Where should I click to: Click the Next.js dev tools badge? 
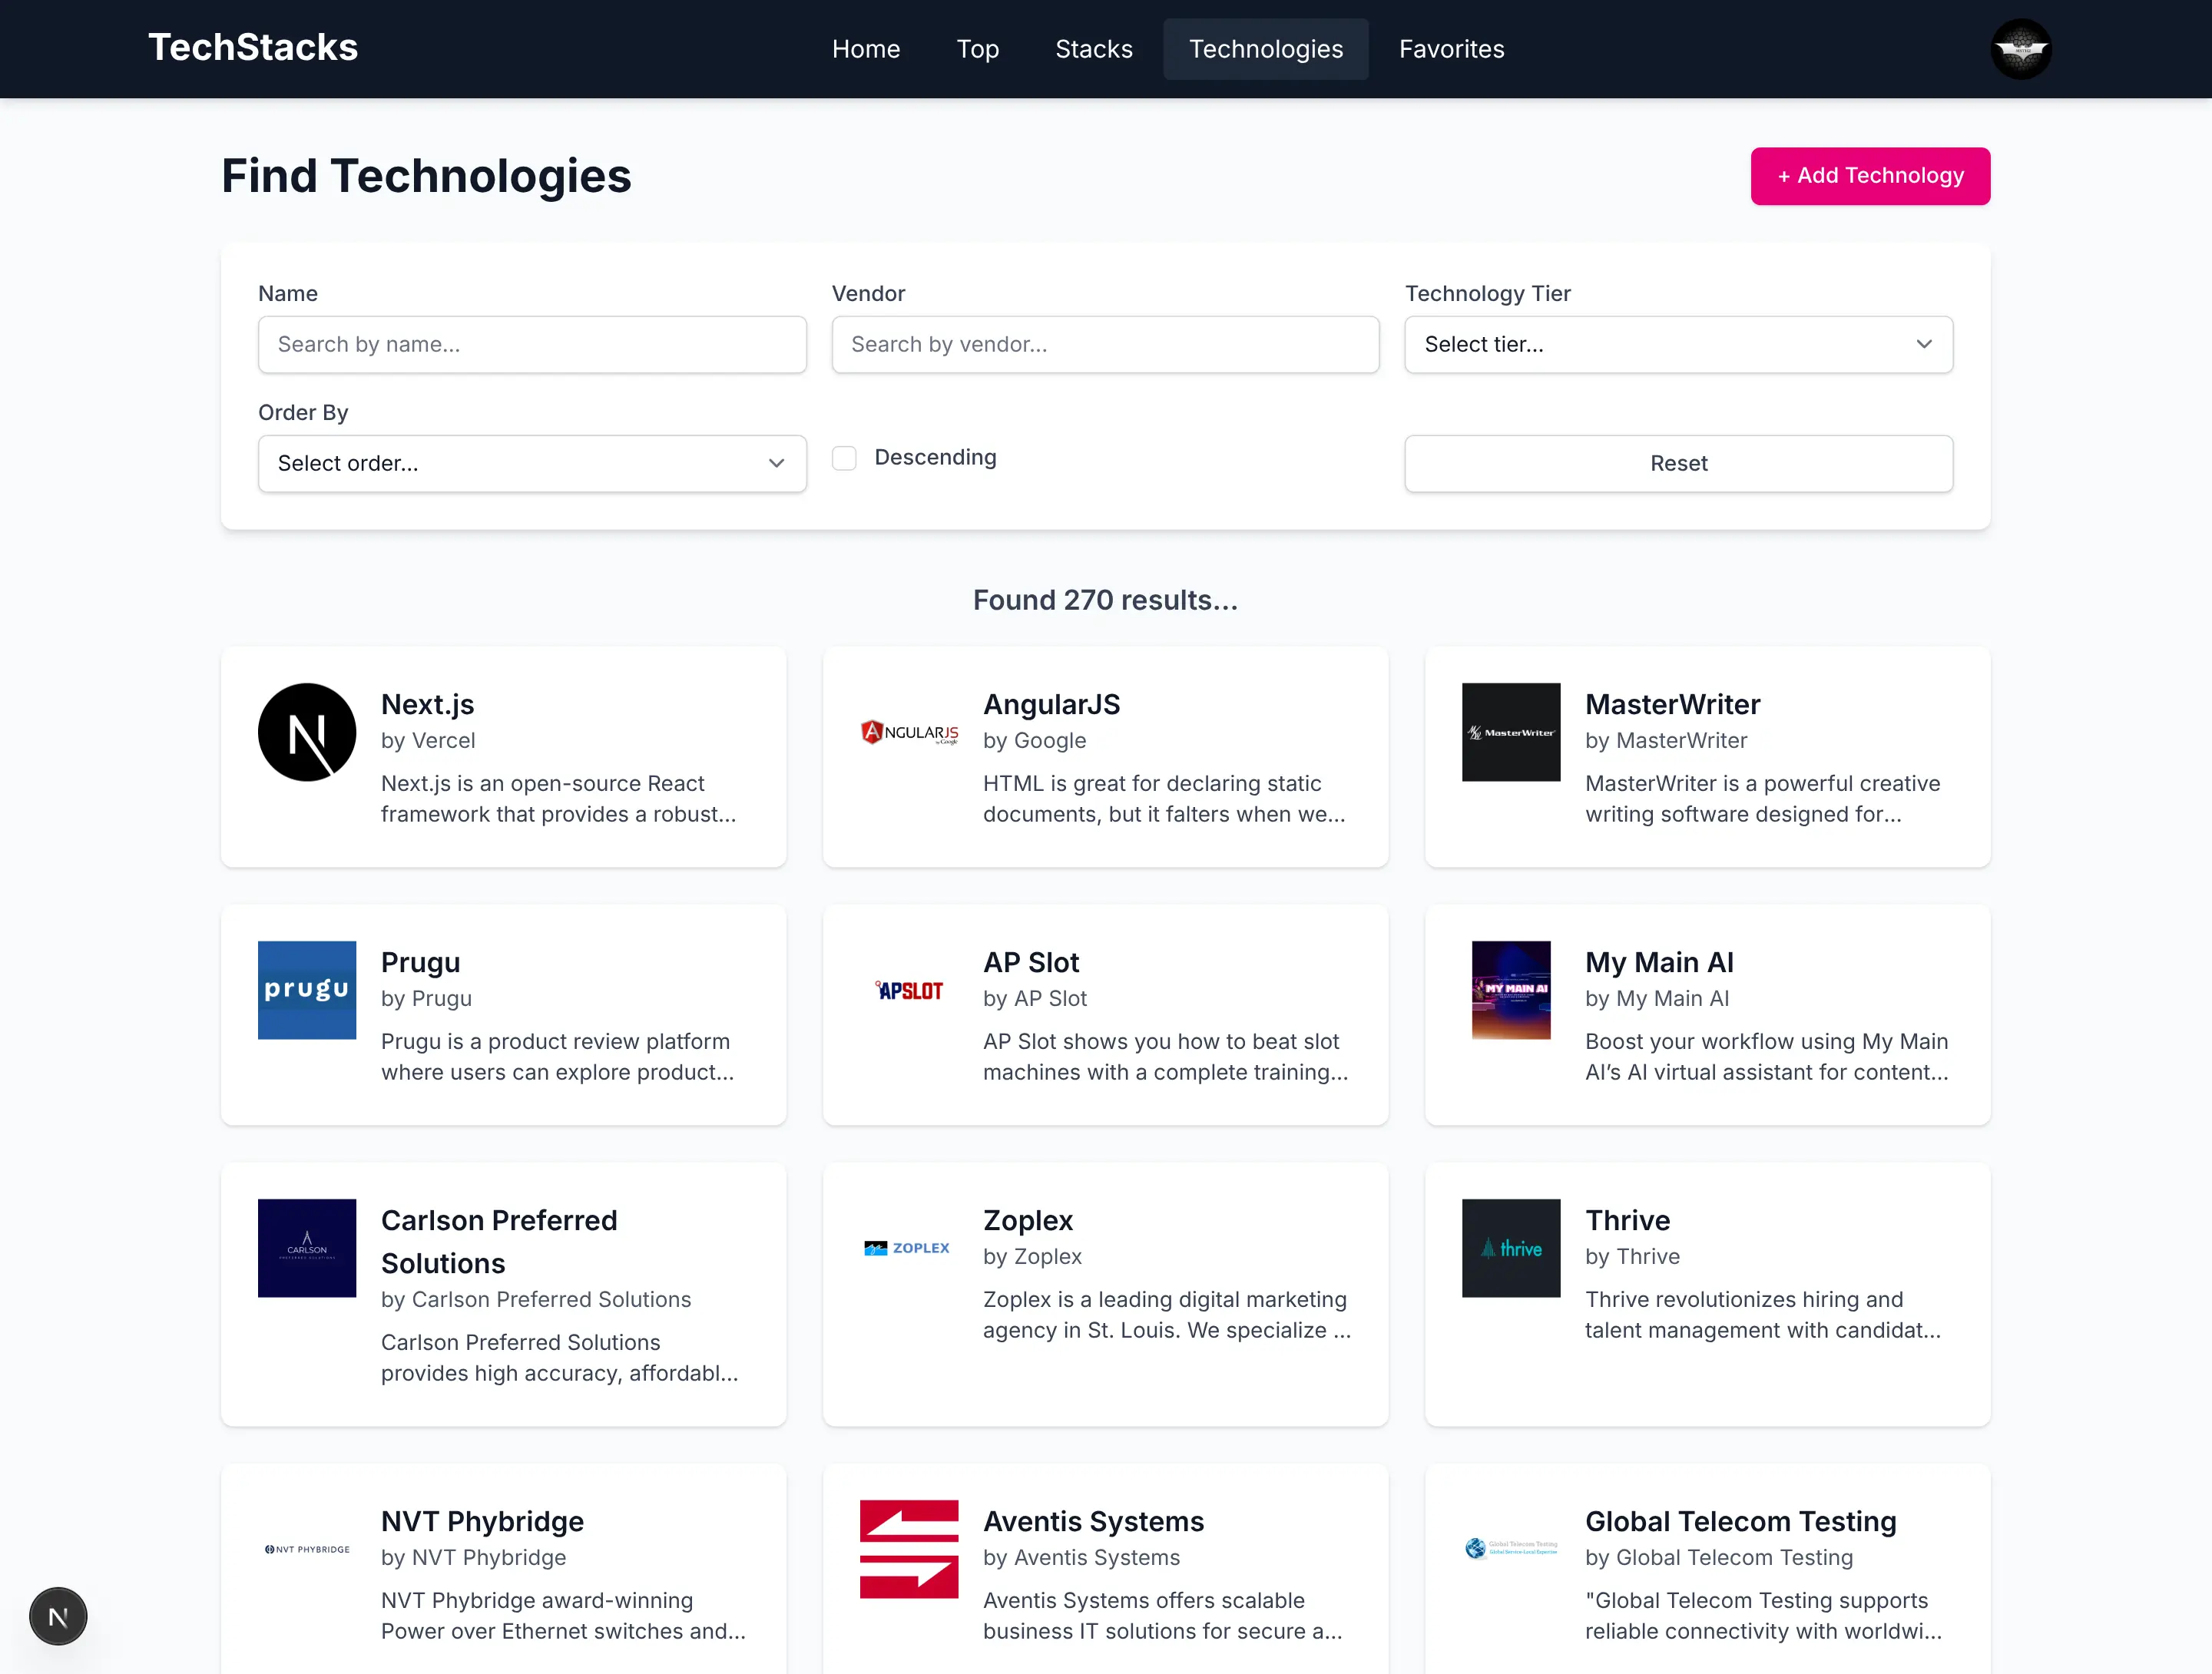(x=58, y=1616)
